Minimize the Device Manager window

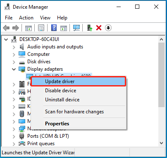(x=119, y=7)
